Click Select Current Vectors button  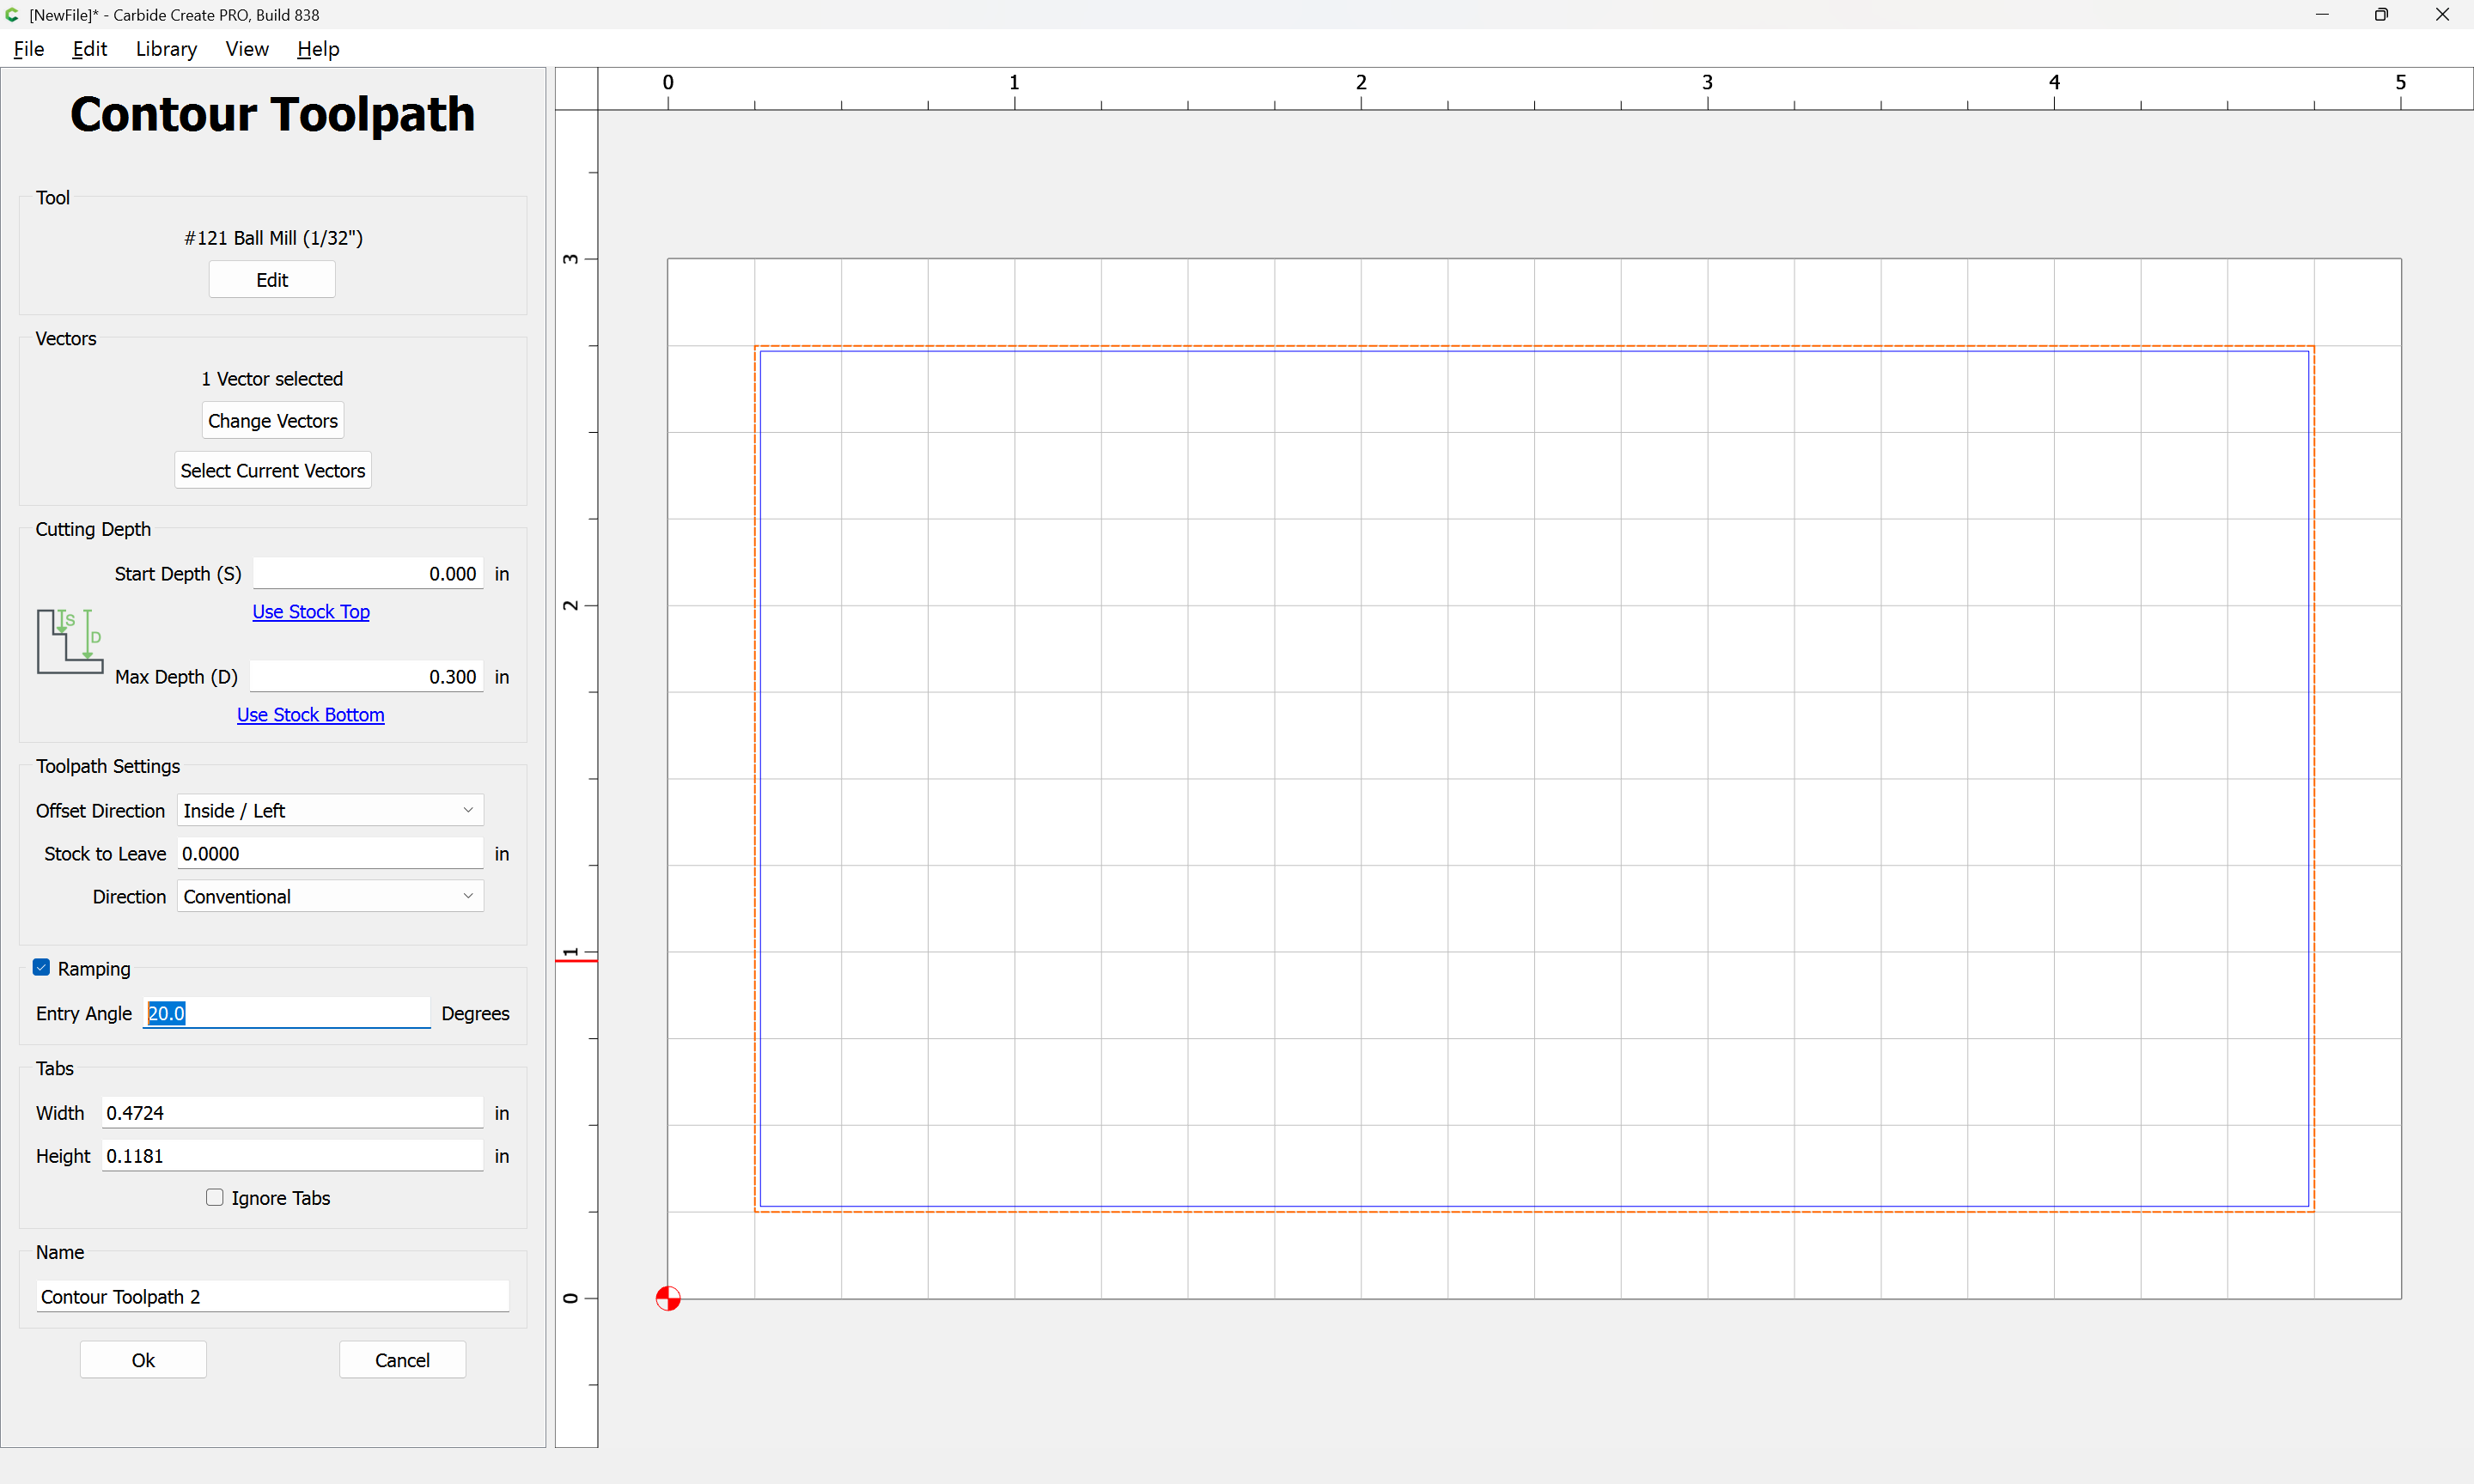pyautogui.click(x=272, y=470)
